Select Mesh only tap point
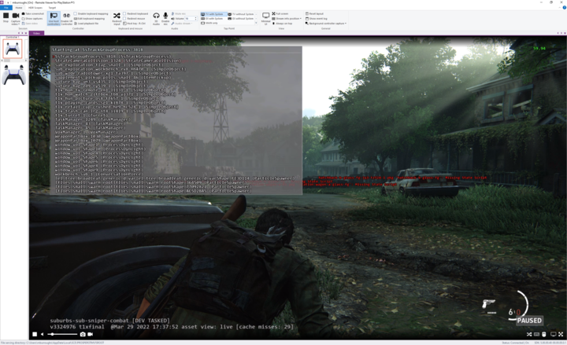567x345 pixels. tap(209, 23)
